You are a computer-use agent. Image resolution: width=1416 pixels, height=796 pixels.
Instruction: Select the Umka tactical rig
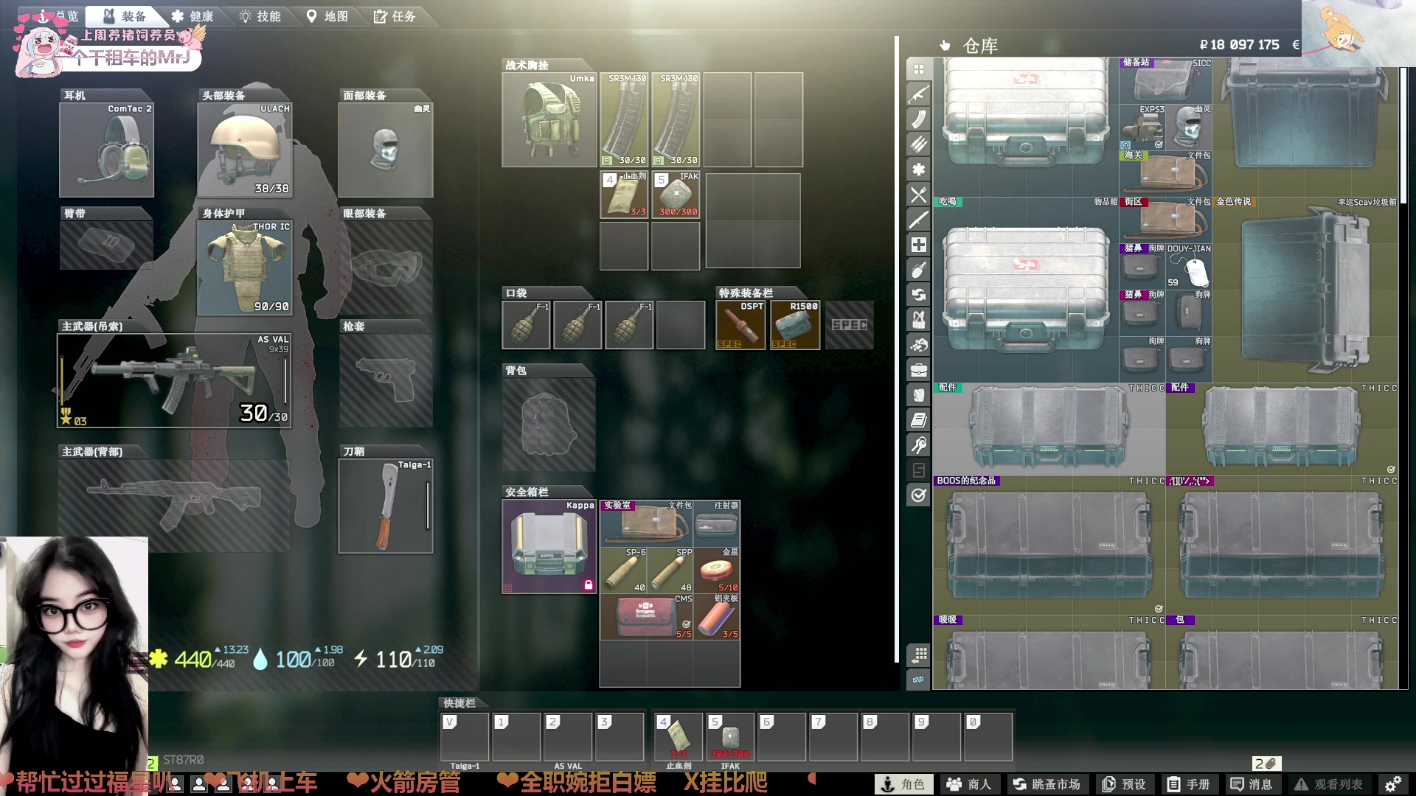coord(549,119)
